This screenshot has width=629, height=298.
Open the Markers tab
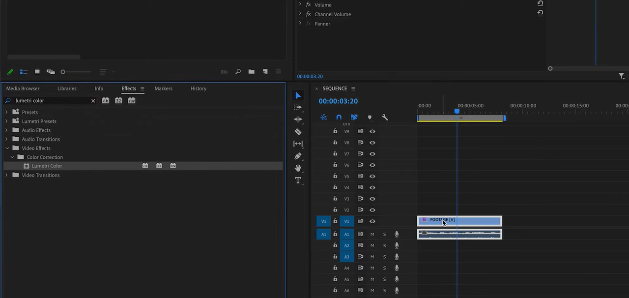pyautogui.click(x=163, y=89)
